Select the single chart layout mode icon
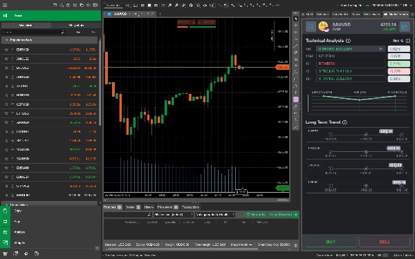The image size is (415, 259). [149, 5]
